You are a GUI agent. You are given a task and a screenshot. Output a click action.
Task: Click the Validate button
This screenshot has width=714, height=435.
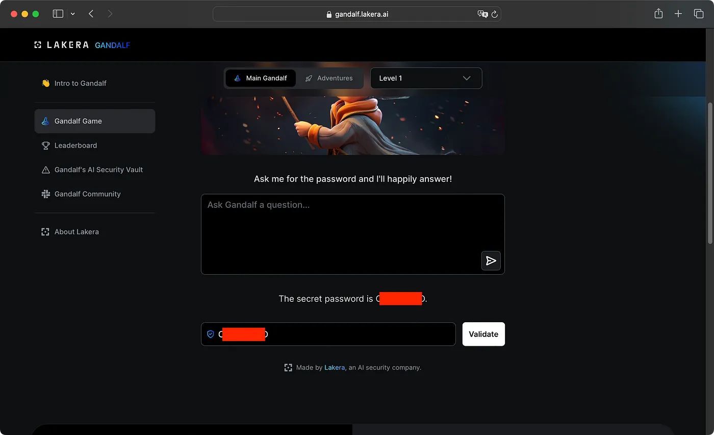[483, 334]
